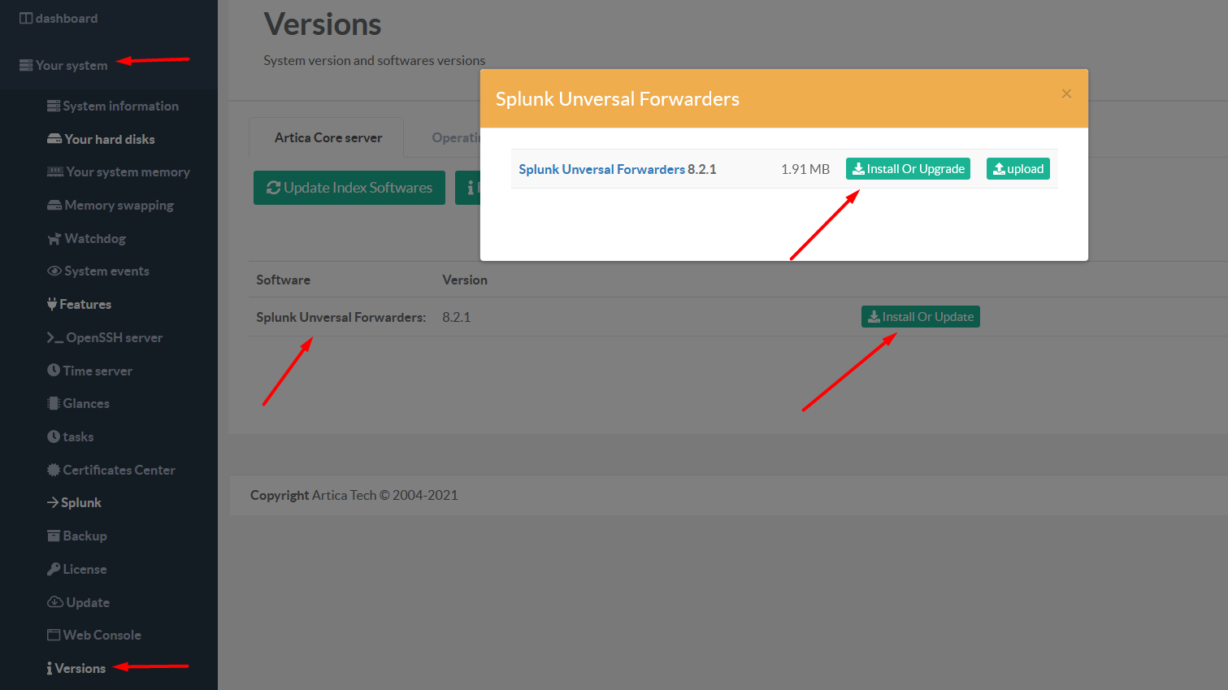Click the OpenSSH server terminal icon
This screenshot has width=1228, height=690.
(x=55, y=338)
